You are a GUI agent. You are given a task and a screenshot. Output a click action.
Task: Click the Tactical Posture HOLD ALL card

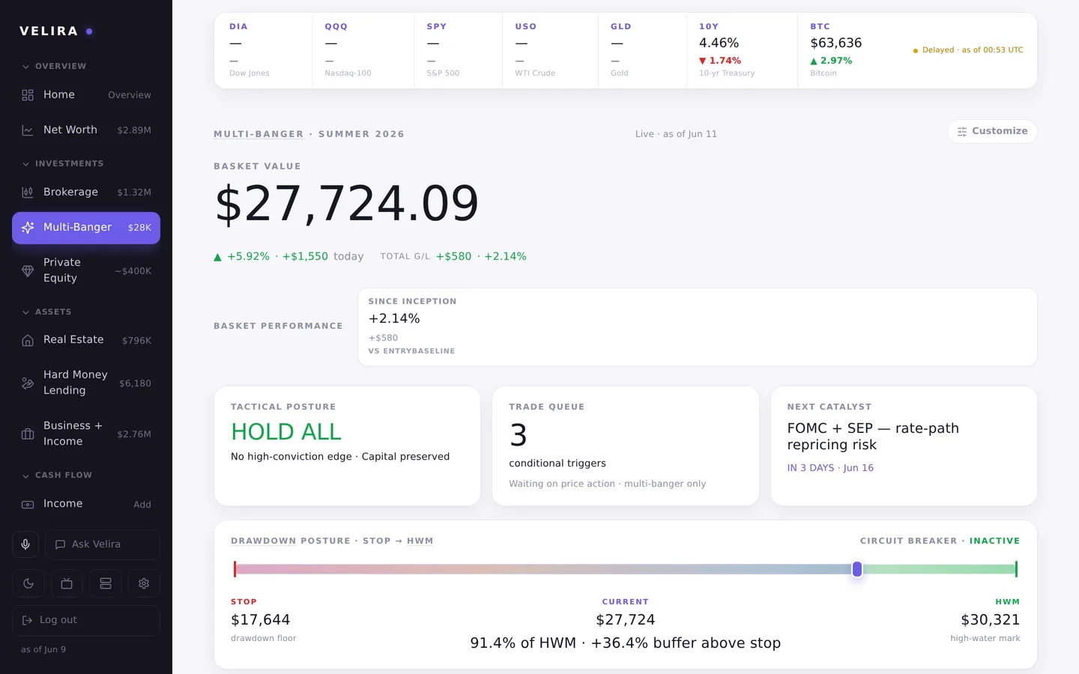coord(347,446)
